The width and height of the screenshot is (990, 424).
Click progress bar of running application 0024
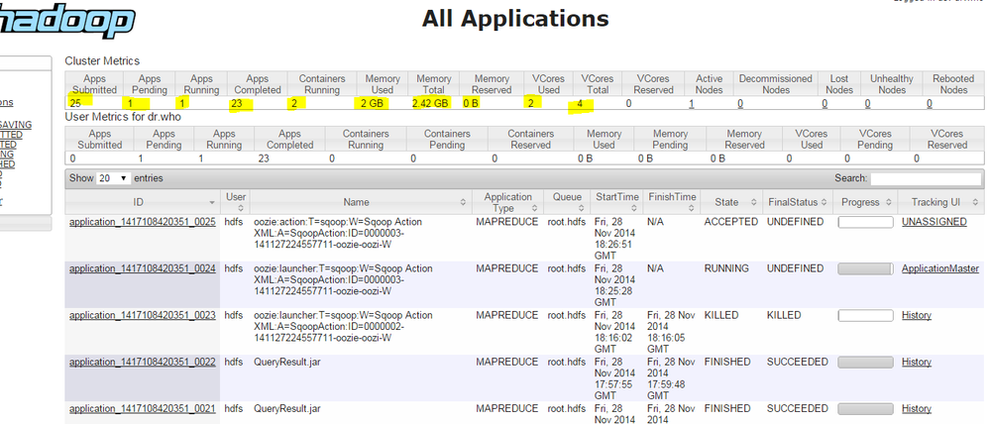(865, 268)
